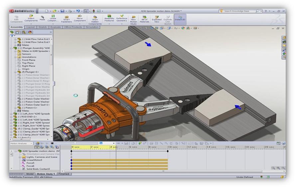
Task: Switch to the Office Products tab
Action: [x=73, y=27]
